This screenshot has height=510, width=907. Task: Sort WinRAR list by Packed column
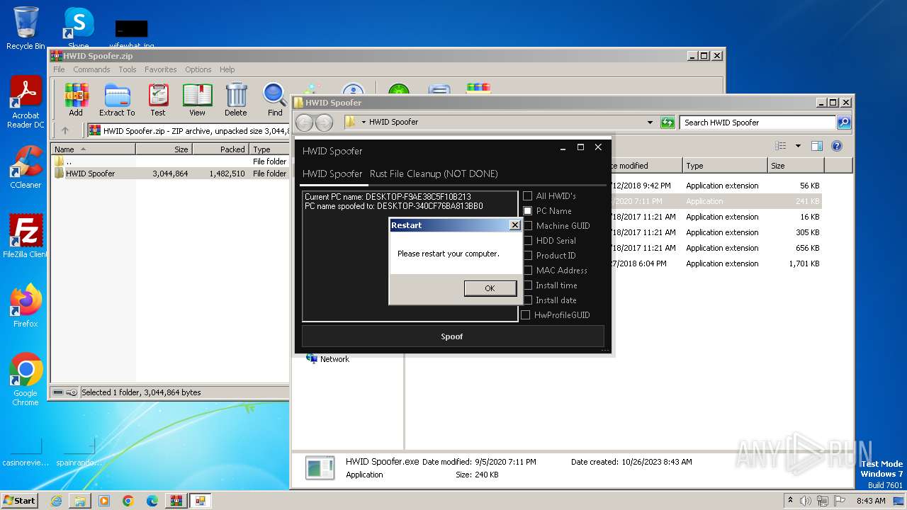pyautogui.click(x=220, y=149)
